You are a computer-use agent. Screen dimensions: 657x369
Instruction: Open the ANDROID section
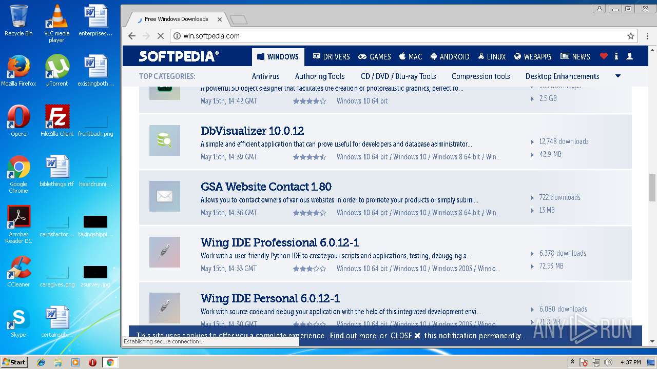point(450,57)
